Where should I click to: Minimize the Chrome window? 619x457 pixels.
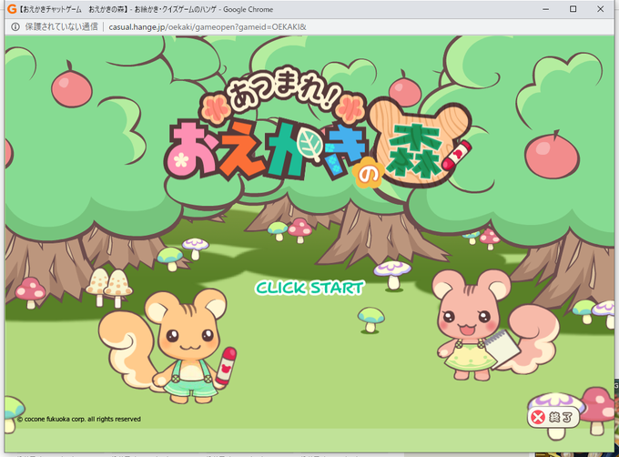pyautogui.click(x=545, y=9)
